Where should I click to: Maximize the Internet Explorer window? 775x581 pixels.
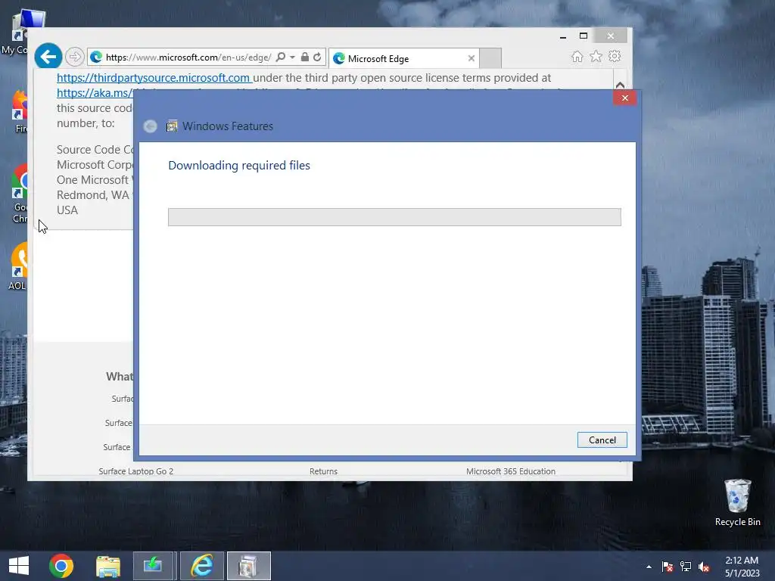click(584, 36)
